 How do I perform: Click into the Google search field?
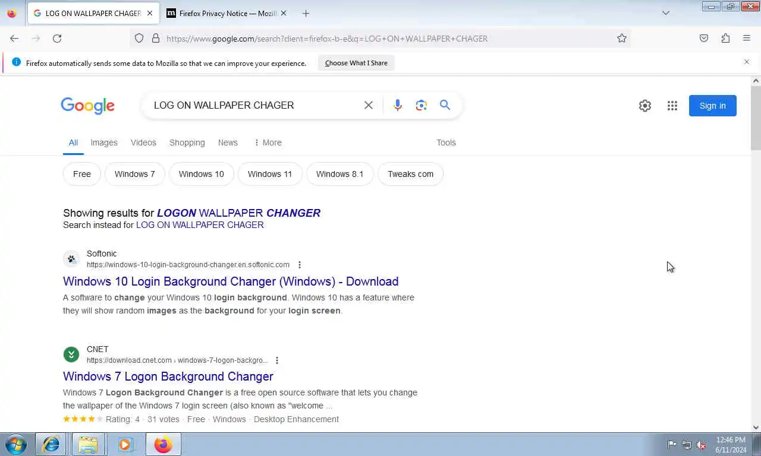[x=256, y=105]
